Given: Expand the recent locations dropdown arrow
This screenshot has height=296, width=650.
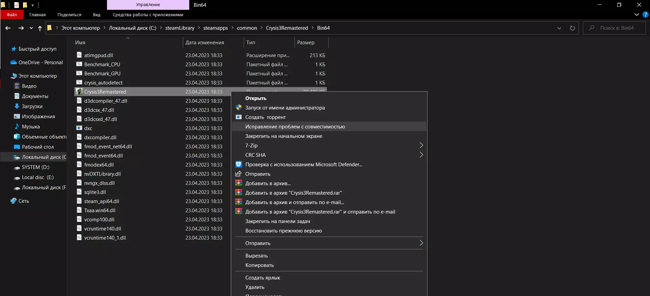Looking at the screenshot, I should point(31,28).
